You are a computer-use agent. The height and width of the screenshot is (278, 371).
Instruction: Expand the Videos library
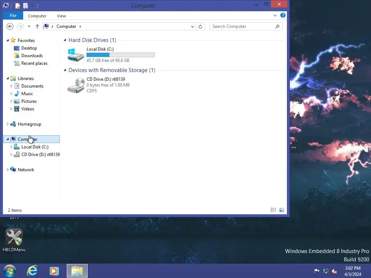click(x=11, y=109)
